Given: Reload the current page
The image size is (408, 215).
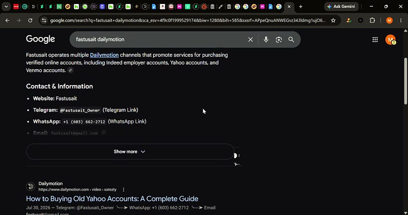Looking at the screenshot, I should [x=30, y=20].
